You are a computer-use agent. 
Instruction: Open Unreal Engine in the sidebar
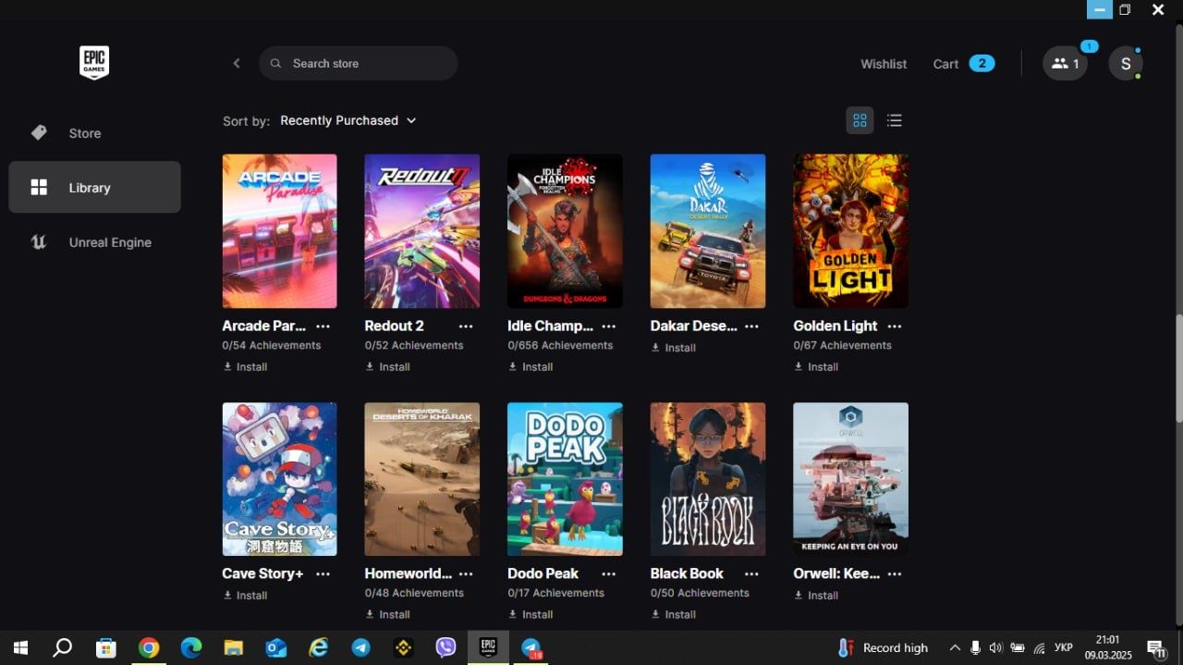coord(94,242)
